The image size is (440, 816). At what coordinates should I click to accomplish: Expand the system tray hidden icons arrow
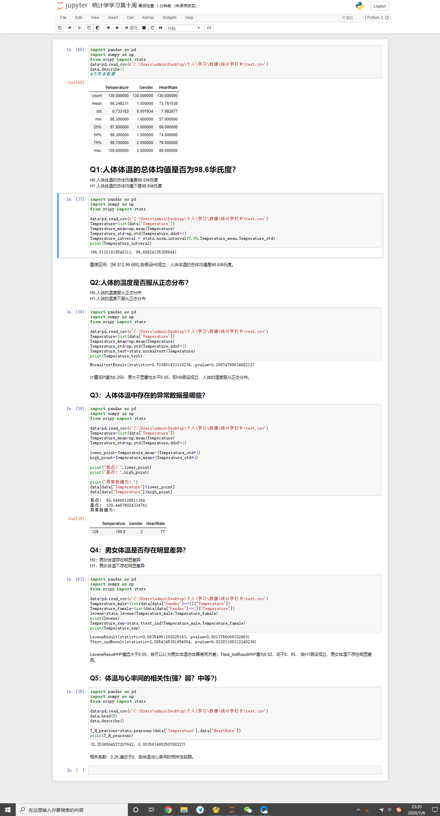[358, 810]
